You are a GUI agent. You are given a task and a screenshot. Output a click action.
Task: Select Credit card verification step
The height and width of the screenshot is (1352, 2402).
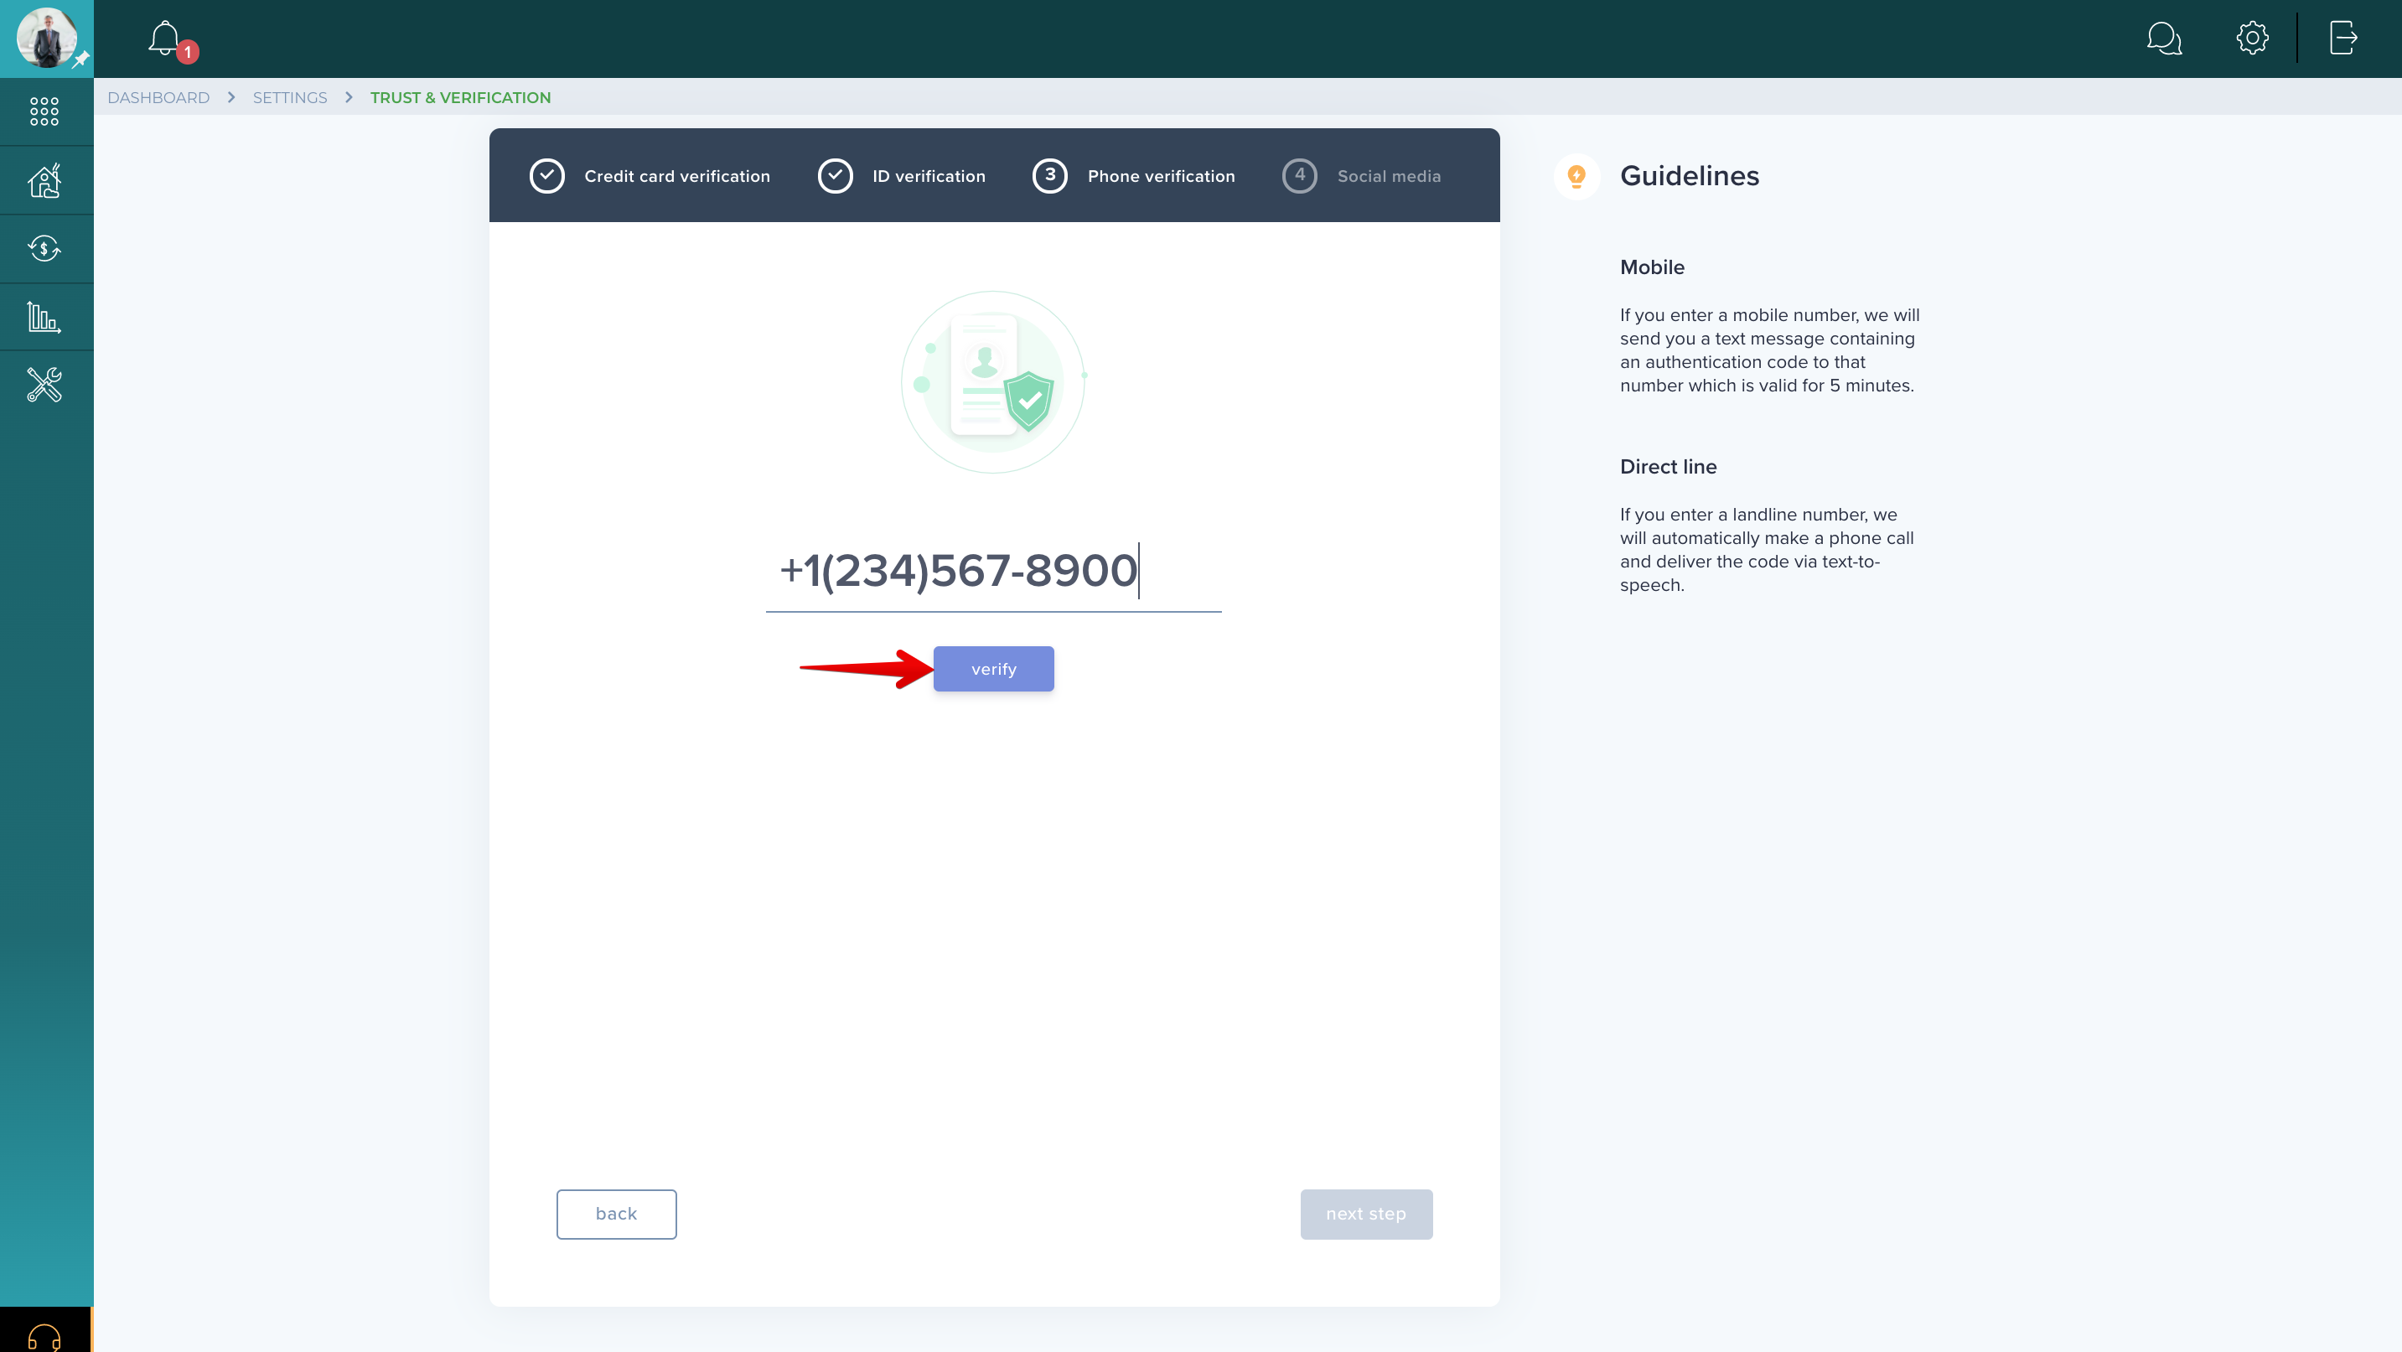(650, 176)
